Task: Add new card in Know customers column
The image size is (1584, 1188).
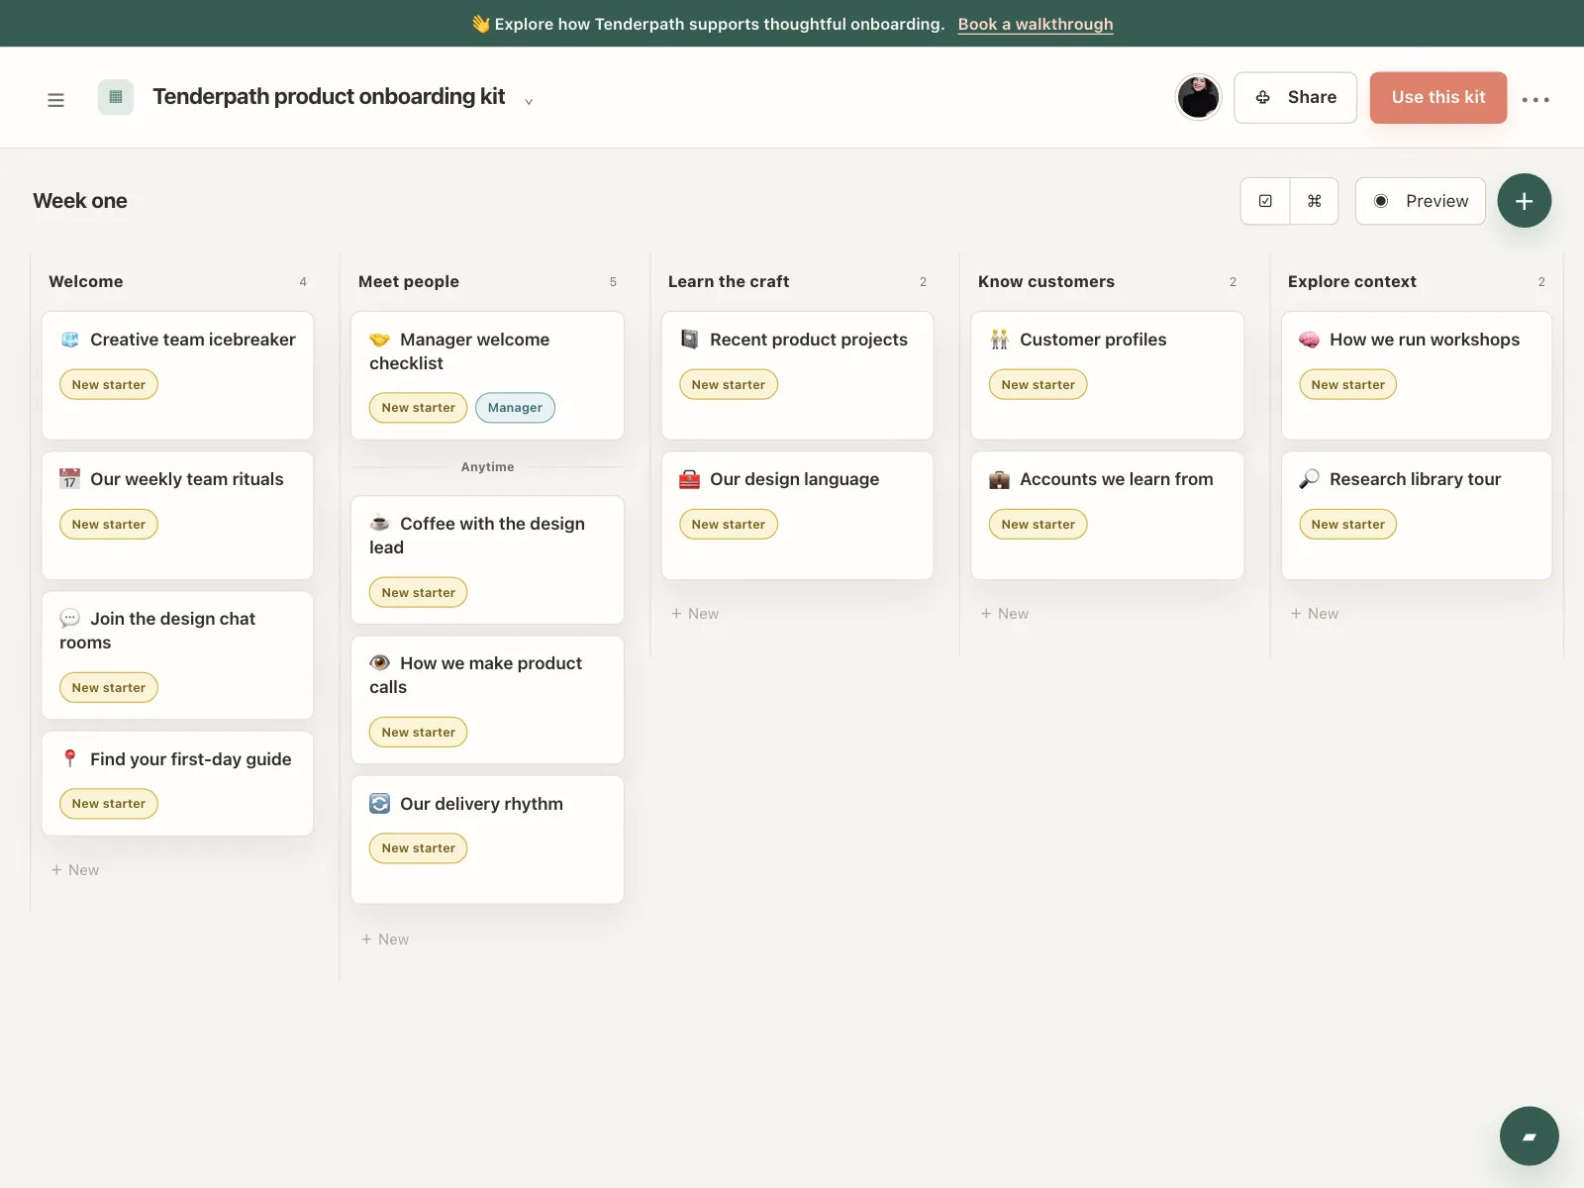Action: tap(1005, 614)
